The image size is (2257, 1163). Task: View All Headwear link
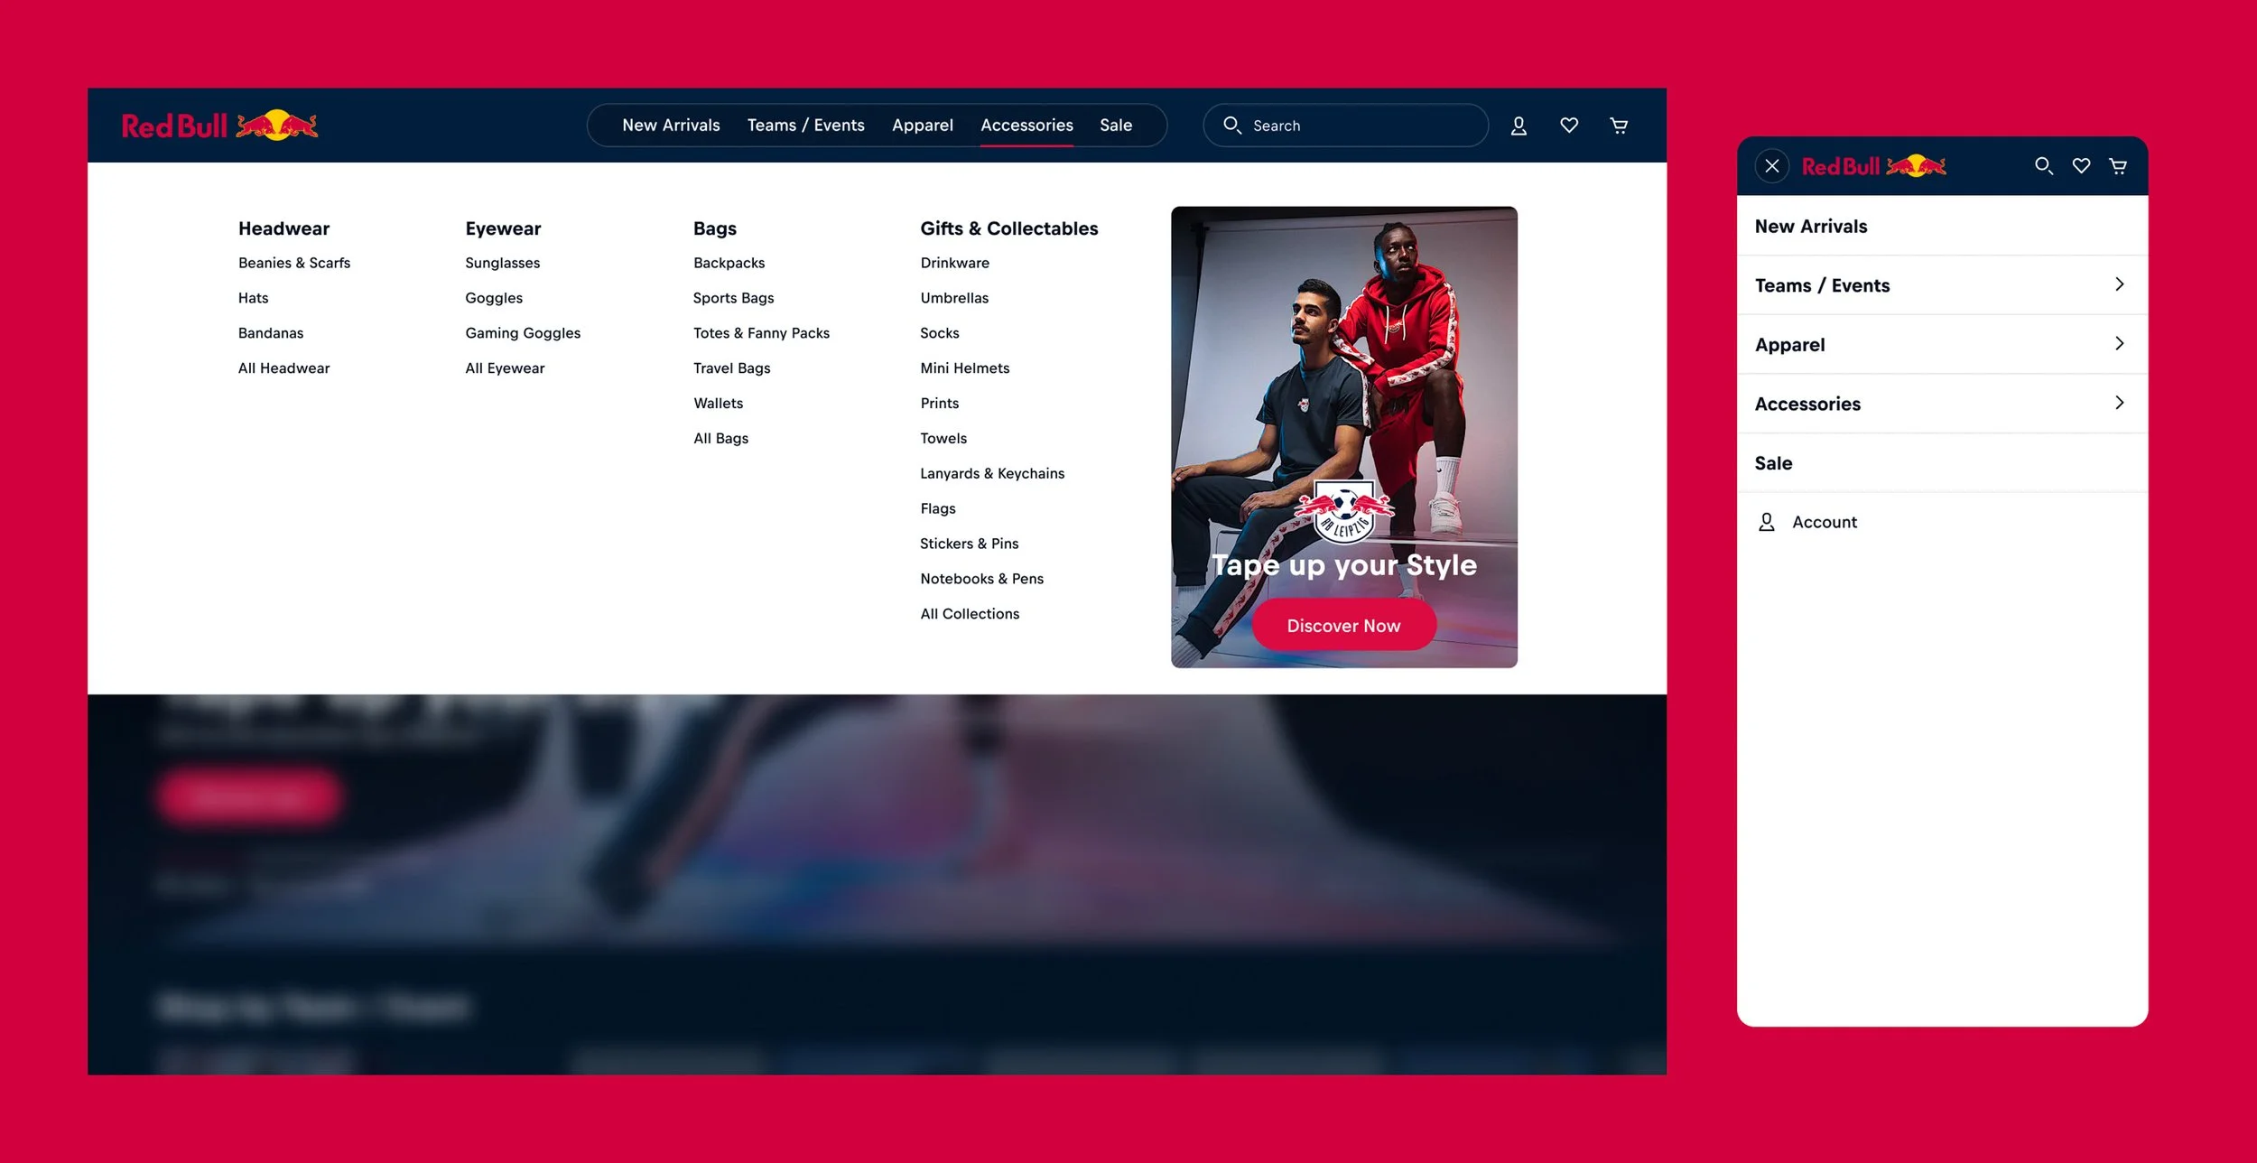pyautogui.click(x=283, y=368)
